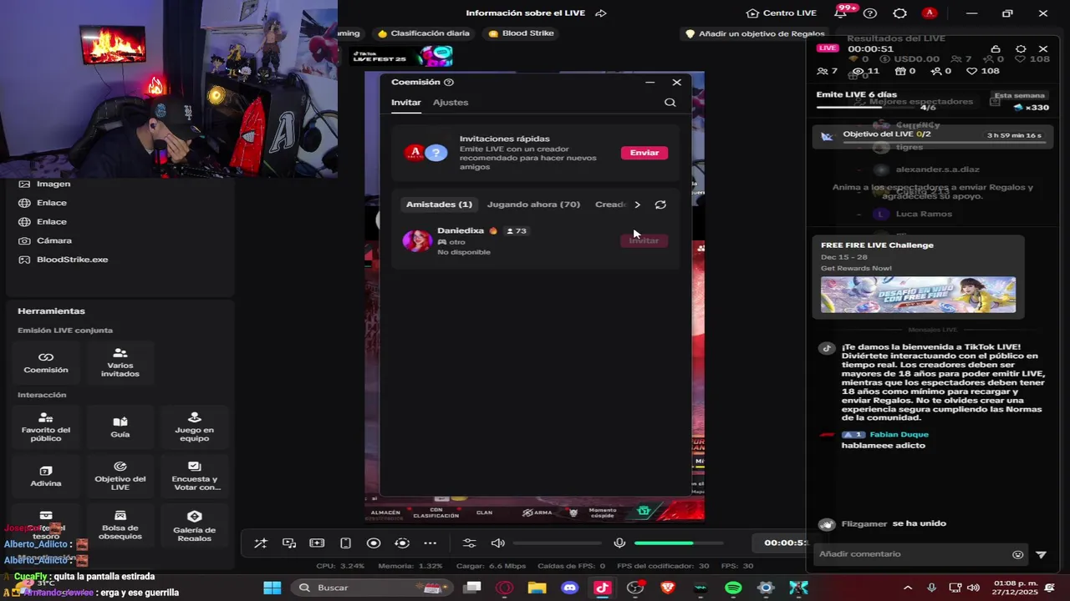1070x601 pixels.
Task: Toggle the lock on LIVE results panel
Action: click(x=996, y=49)
